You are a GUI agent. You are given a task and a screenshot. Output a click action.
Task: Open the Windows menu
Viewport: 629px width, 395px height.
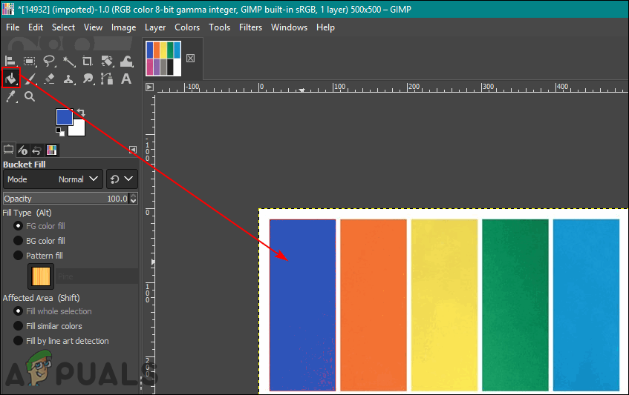[289, 27]
